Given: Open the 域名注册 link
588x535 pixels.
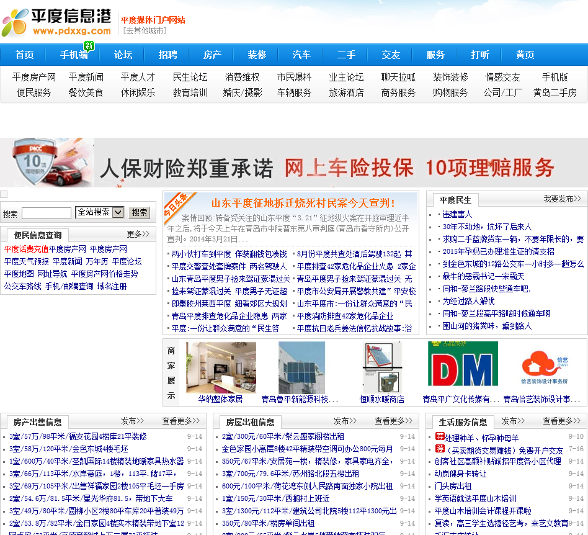Looking at the screenshot, I should pyautogui.click(x=112, y=286).
